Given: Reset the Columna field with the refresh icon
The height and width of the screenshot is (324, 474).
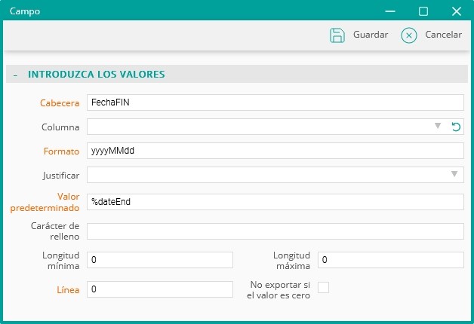Looking at the screenshot, I should click(x=456, y=127).
